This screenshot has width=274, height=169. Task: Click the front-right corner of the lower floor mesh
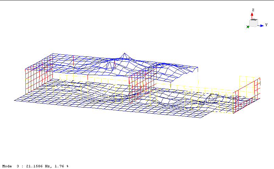coord(201,118)
